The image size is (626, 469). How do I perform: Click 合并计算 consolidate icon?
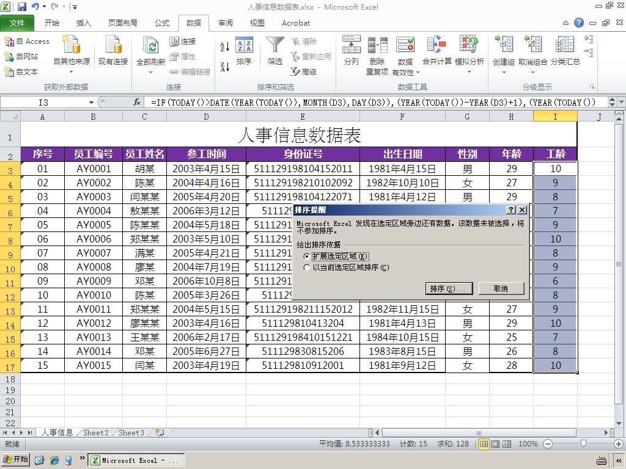[x=436, y=50]
